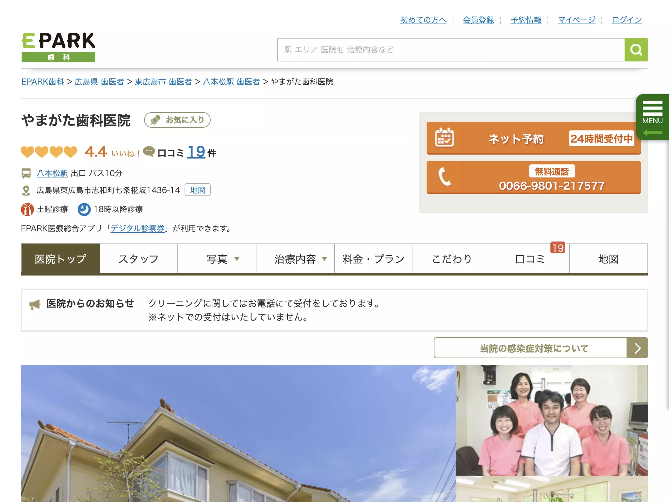Screen dimensions: 669x502
Task: Open the 料金・プラン tab
Action: click(374, 259)
